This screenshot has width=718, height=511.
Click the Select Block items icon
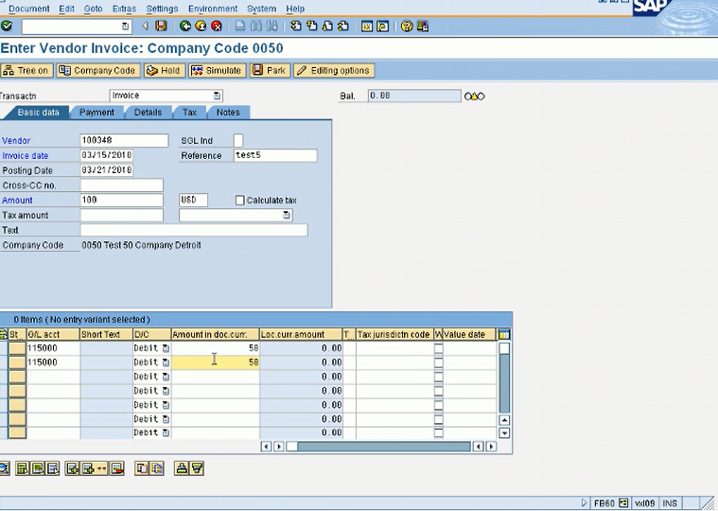tap(38, 468)
